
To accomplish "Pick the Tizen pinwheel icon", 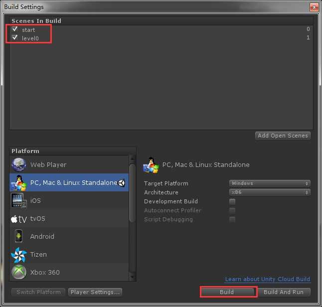I will [x=18, y=255].
